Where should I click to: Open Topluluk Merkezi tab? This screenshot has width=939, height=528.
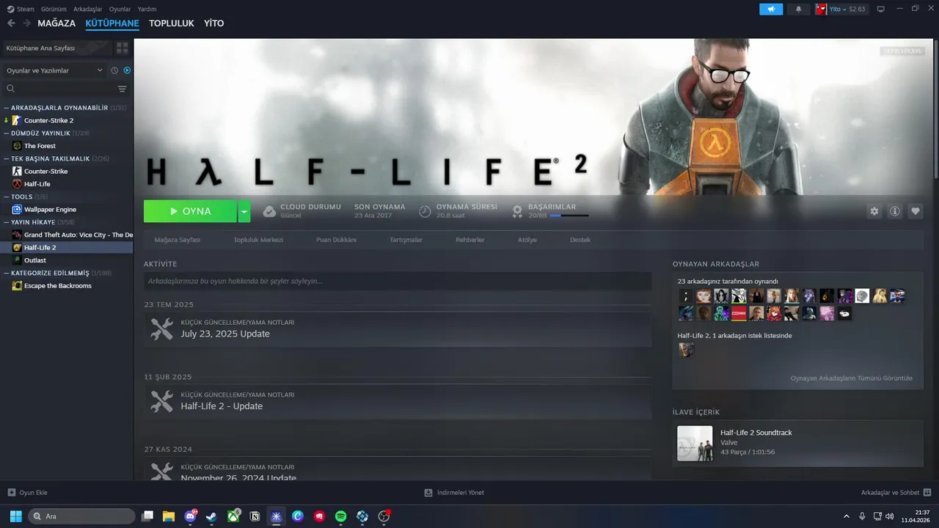[x=258, y=240]
